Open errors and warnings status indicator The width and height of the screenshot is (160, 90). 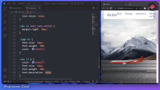pos(7,82)
